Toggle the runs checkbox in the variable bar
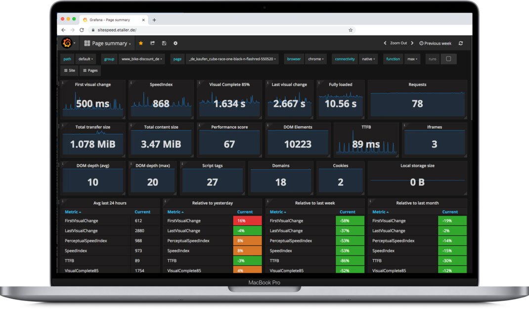This screenshot has height=309, width=529. tap(449, 59)
